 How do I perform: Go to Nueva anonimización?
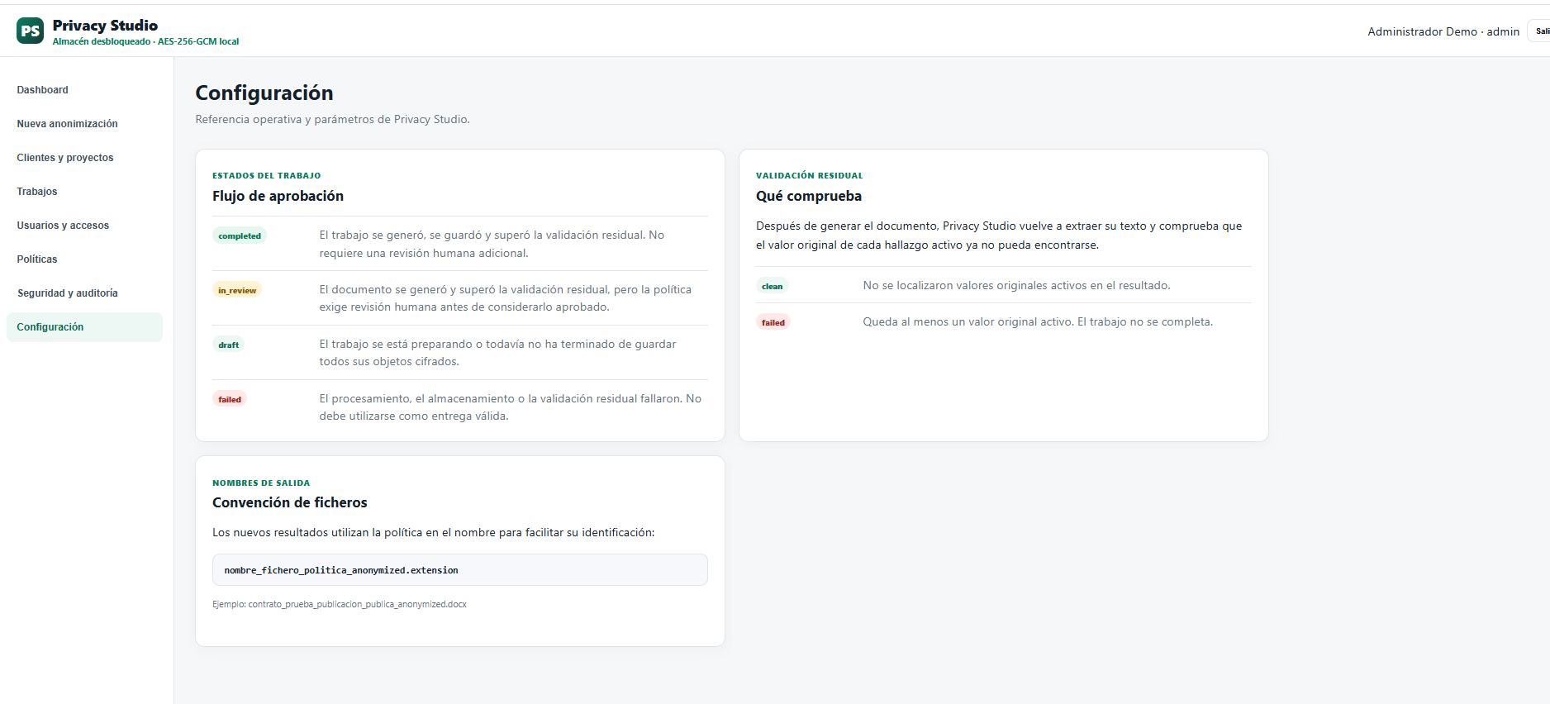[x=67, y=124]
